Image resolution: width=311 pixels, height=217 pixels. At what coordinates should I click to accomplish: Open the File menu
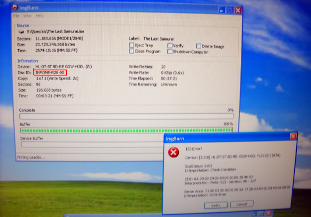pyautogui.click(x=16, y=15)
